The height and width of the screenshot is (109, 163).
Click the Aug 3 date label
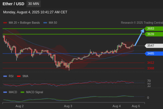pyautogui.click(x=68, y=106)
